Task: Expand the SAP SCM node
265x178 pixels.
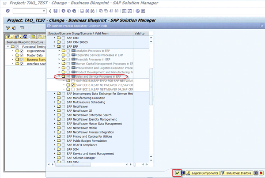Action: coord(54,149)
